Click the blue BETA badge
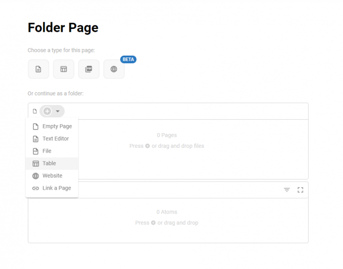 point(128,59)
